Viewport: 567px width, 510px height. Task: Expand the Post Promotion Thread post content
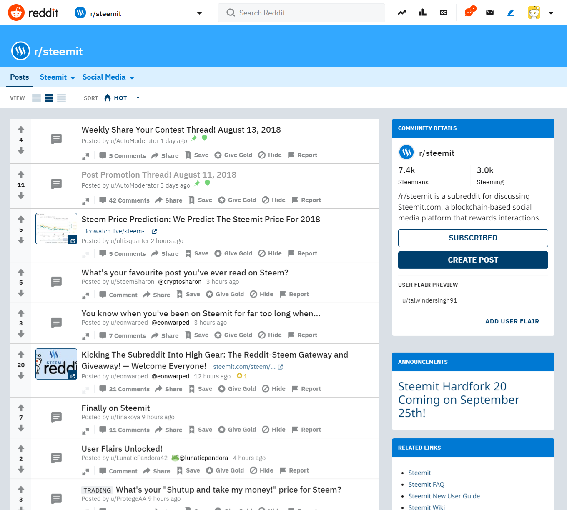85,201
